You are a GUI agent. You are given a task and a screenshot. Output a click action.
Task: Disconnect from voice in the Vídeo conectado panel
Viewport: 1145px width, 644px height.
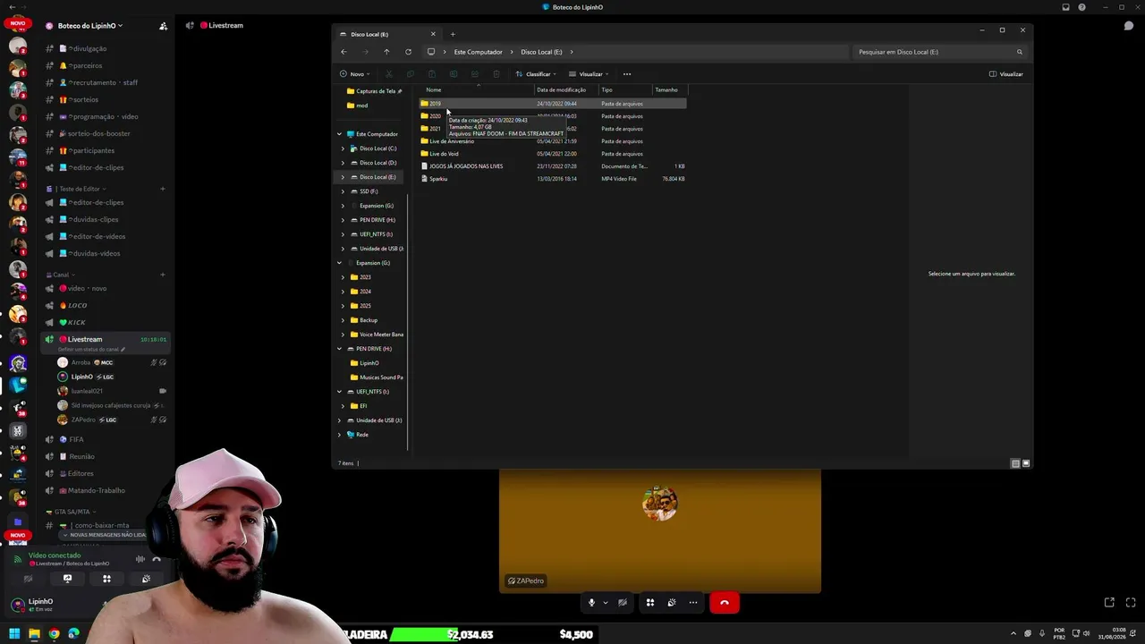tap(157, 559)
